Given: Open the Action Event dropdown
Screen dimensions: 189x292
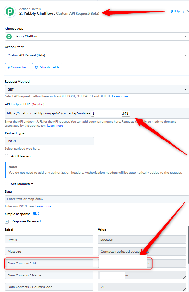Looking at the screenshot, I should pyautogui.click(x=97, y=55).
